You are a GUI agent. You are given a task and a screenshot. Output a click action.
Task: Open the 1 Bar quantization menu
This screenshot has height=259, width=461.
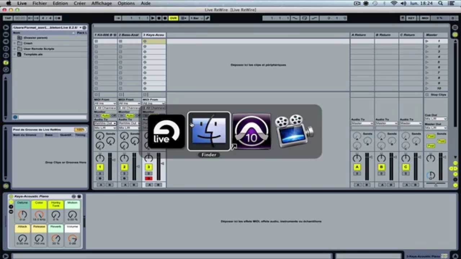196,18
